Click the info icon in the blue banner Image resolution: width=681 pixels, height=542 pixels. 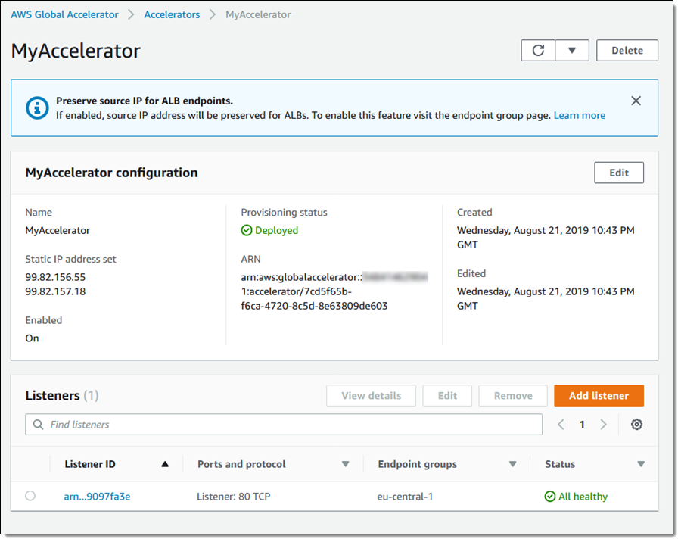tap(37, 107)
